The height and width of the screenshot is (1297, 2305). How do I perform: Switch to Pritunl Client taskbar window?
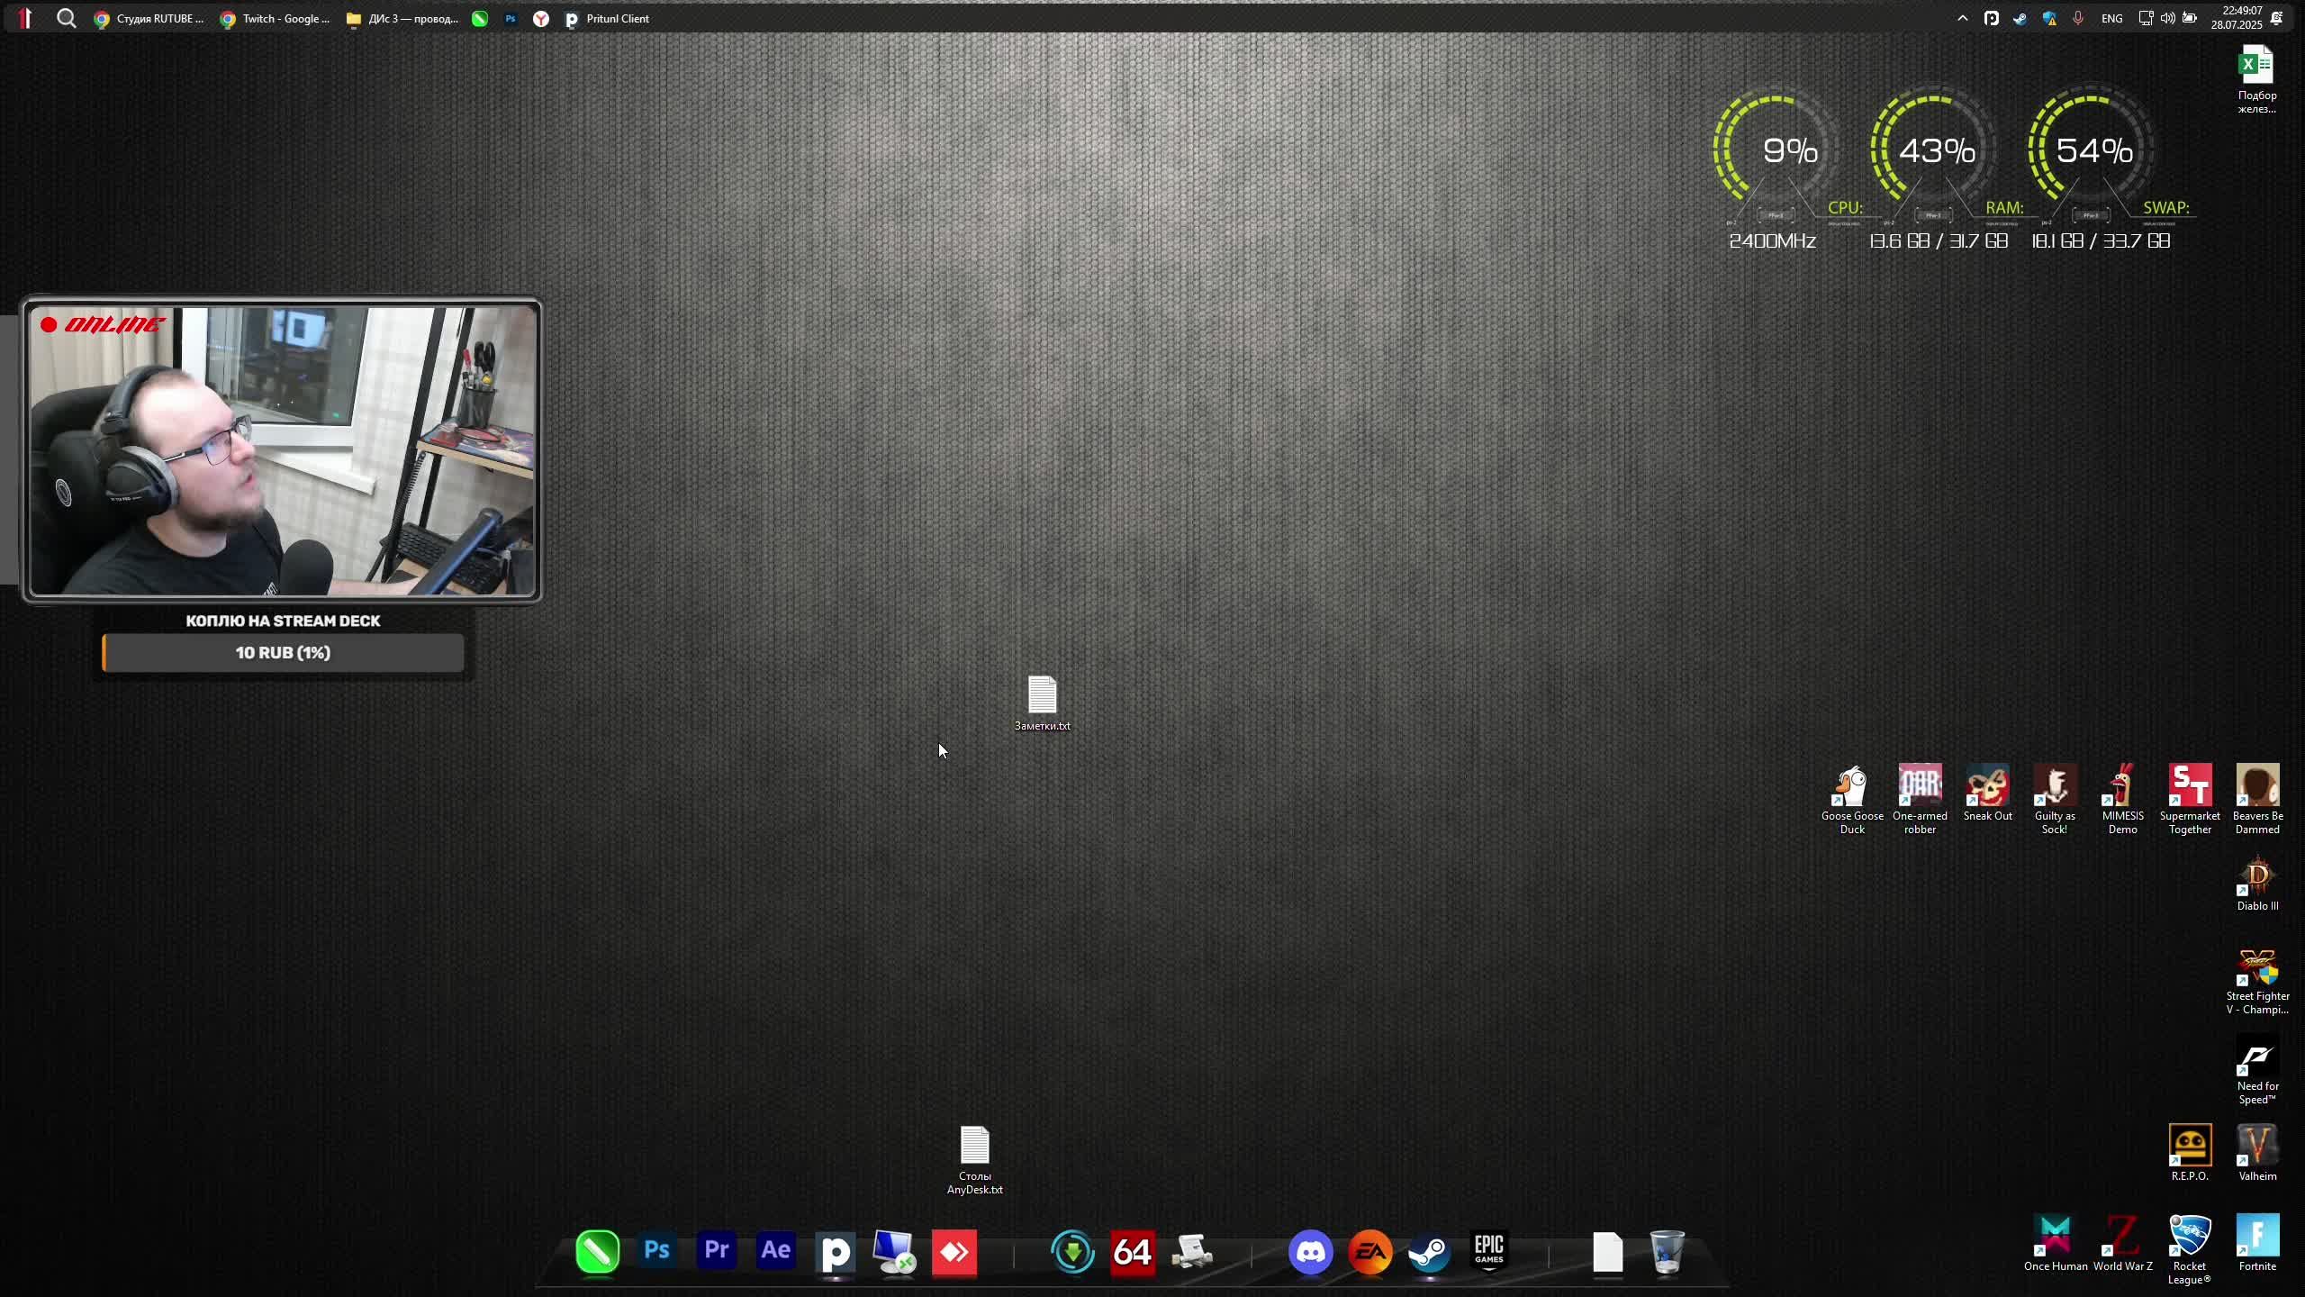tap(607, 18)
